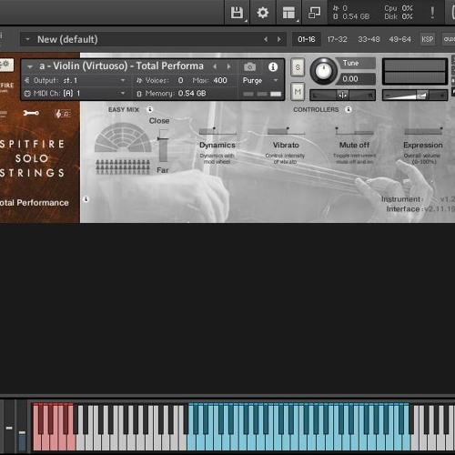Viewport: 455px width, 455px height.
Task: Solo the violin instrument
Action: point(298,67)
